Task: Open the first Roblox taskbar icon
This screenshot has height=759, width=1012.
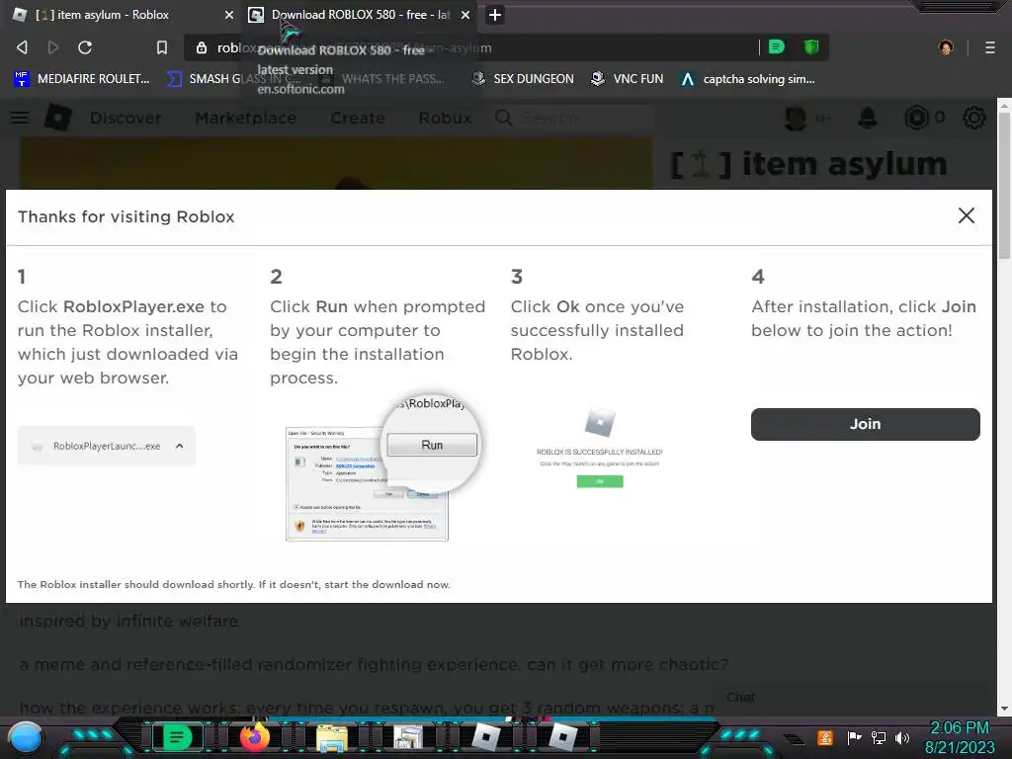Action: click(x=486, y=737)
